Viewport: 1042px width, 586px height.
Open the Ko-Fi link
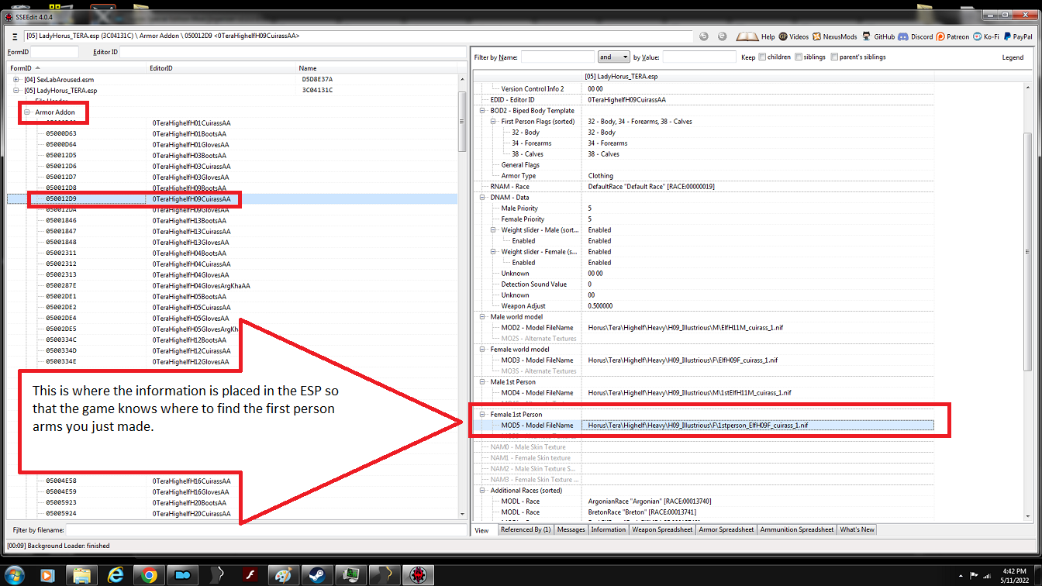[987, 36]
